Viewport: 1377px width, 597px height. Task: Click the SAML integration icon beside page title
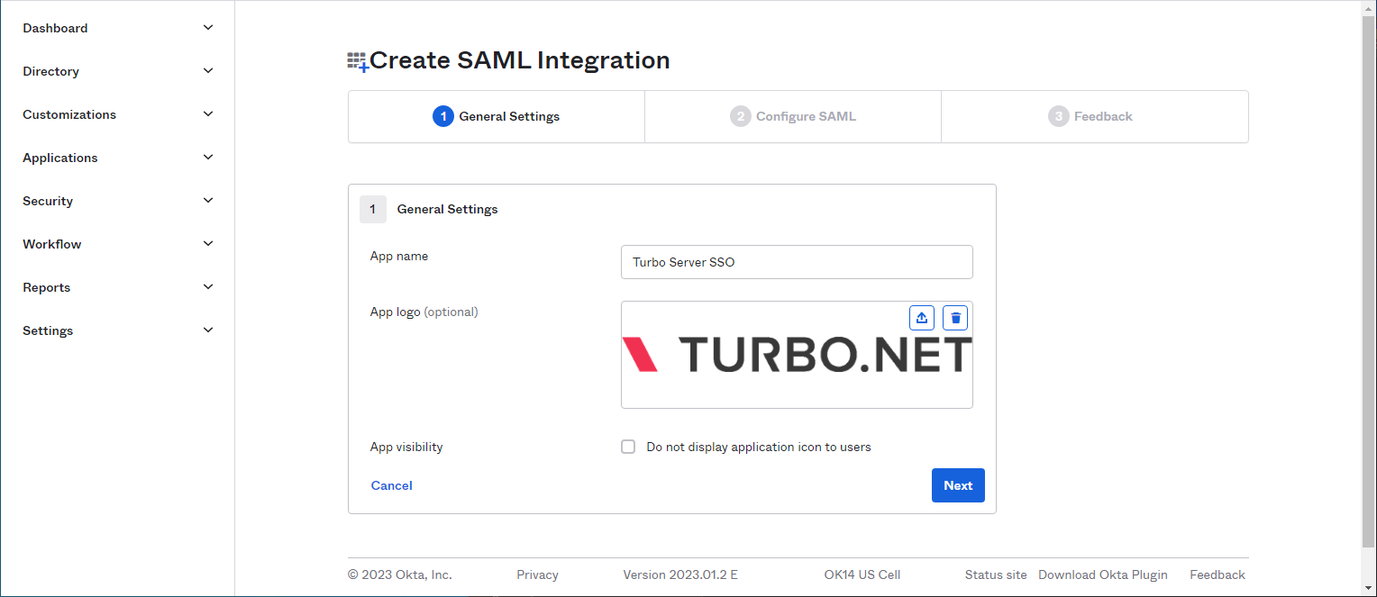[359, 59]
